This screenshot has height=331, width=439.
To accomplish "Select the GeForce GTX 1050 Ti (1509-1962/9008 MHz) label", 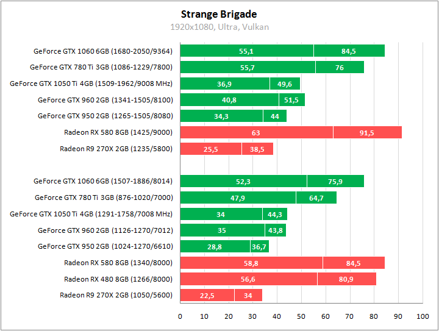I will 91,84.
